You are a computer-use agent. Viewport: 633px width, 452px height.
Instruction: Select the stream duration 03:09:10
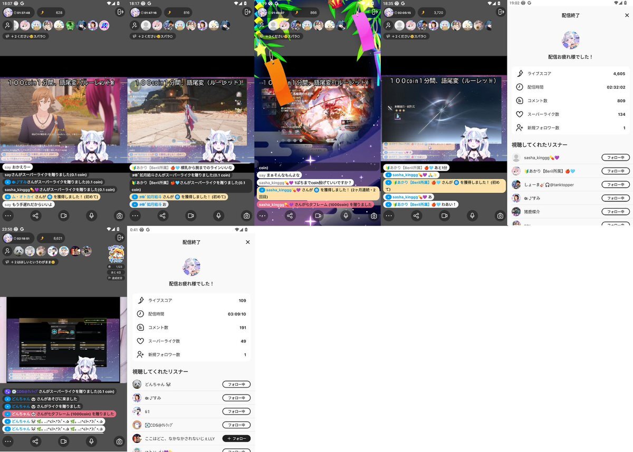click(x=237, y=314)
